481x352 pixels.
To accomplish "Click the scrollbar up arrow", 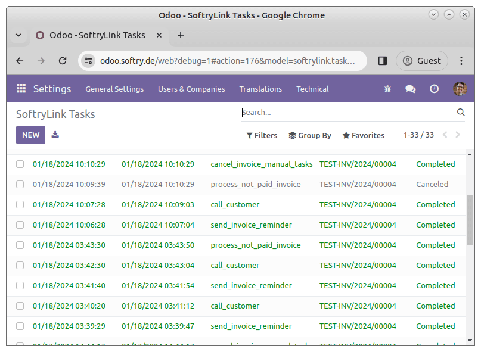I will tap(470, 154).
